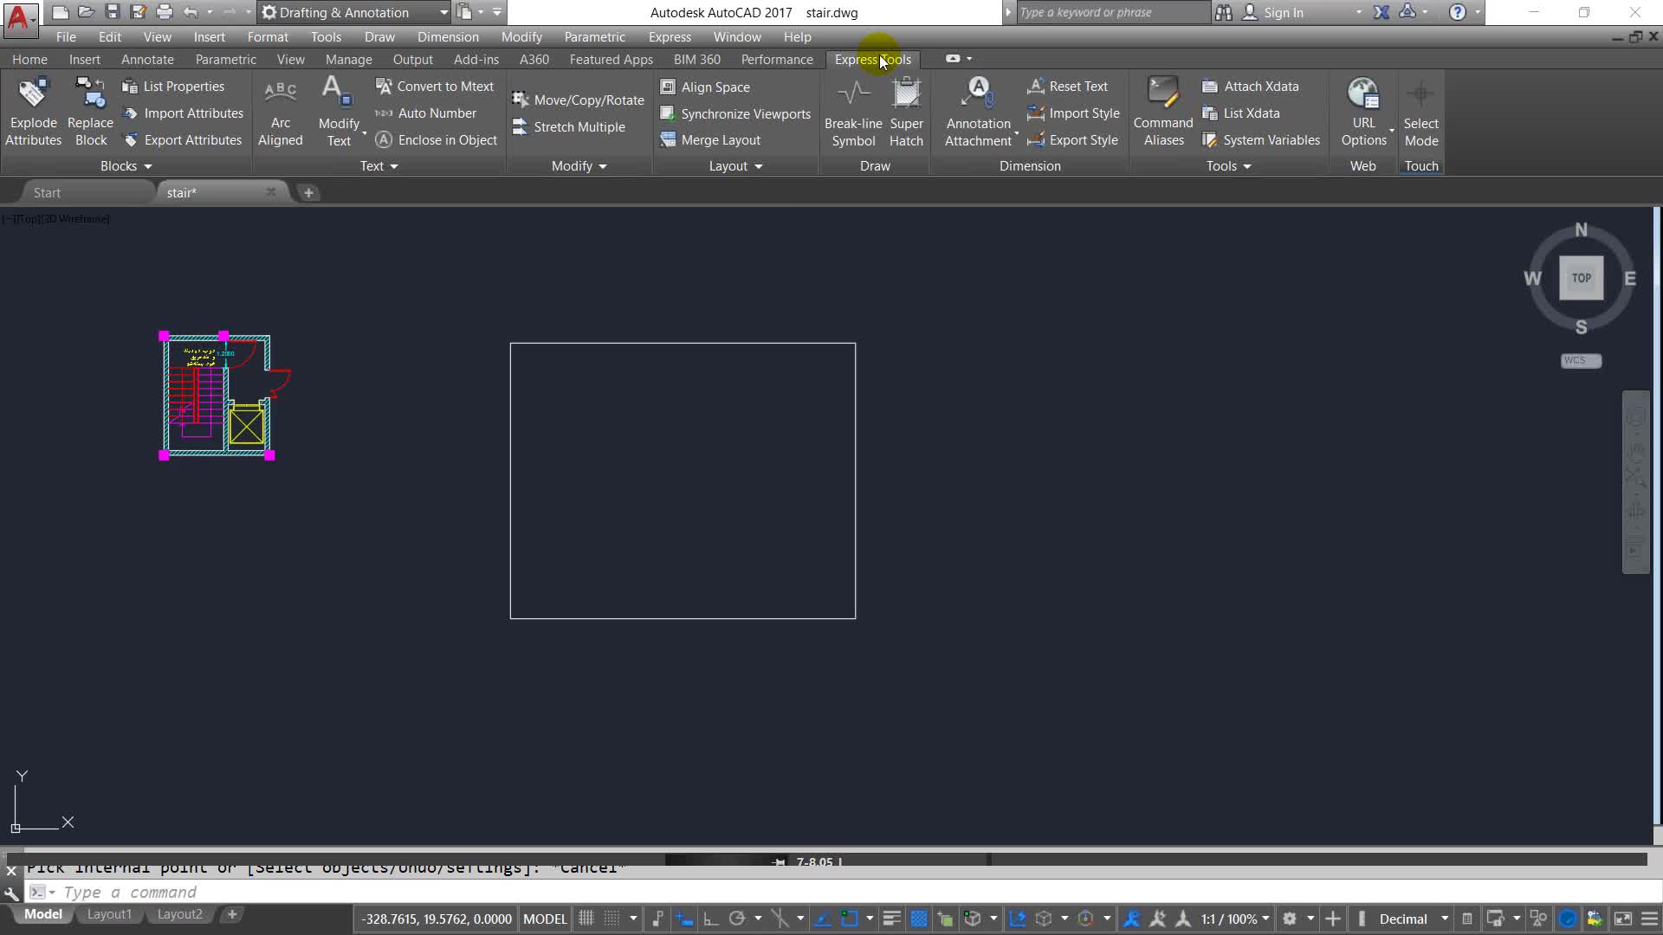Click the TOP face of ViewCube

pyautogui.click(x=1581, y=278)
